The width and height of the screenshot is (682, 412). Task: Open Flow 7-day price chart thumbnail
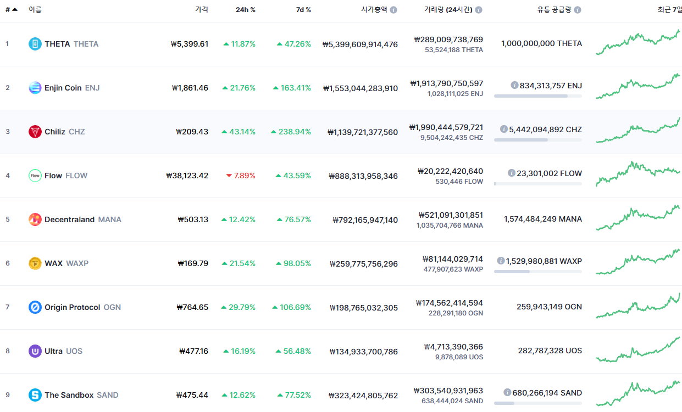[639, 174]
